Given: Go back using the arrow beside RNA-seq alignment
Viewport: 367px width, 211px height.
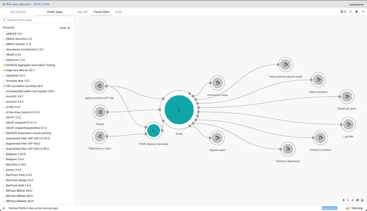Looking at the screenshot, I should tap(4, 4).
